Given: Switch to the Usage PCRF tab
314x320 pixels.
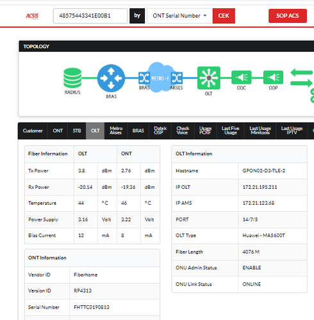Looking at the screenshot, I should pyautogui.click(x=205, y=131).
